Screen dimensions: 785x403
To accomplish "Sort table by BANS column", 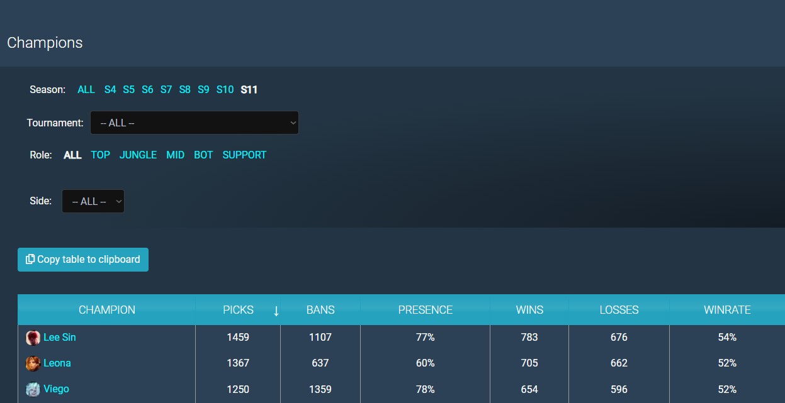I will click(x=320, y=310).
